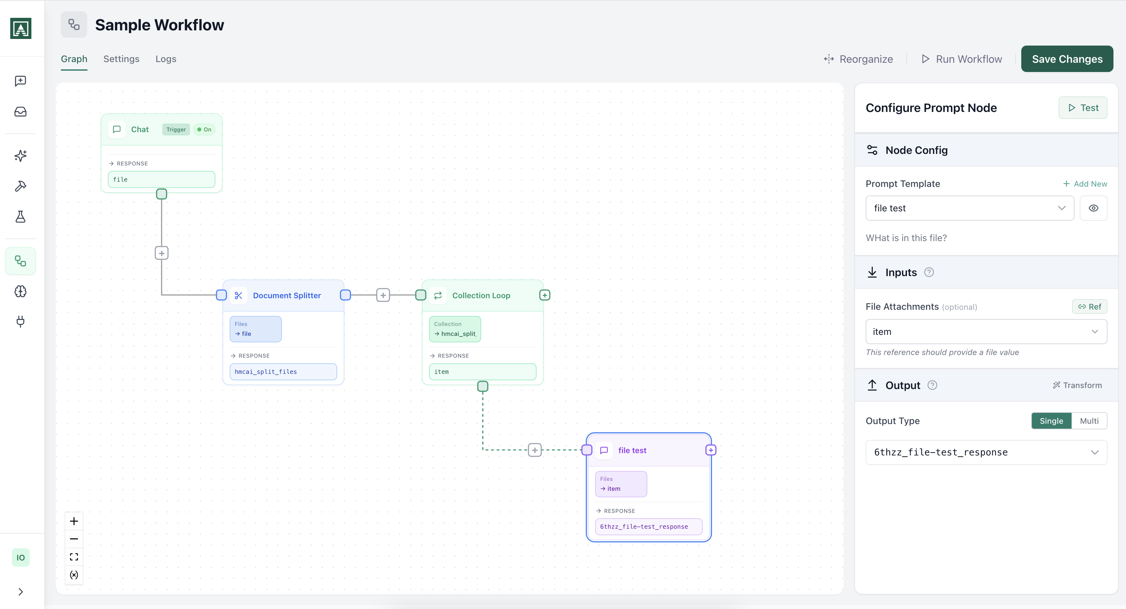The width and height of the screenshot is (1126, 609).
Task: Switch to the Logs tab
Action: coord(166,59)
